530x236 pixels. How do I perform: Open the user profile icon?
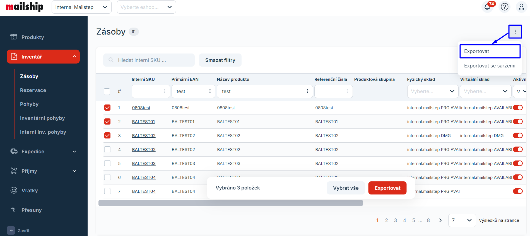point(521,7)
